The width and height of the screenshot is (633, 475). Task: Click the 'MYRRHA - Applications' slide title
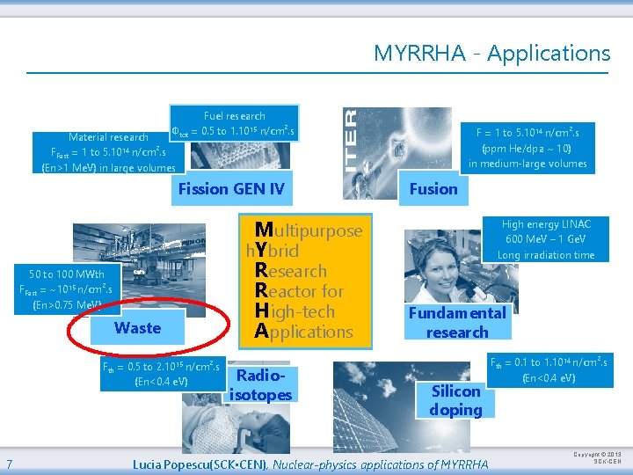(x=491, y=54)
